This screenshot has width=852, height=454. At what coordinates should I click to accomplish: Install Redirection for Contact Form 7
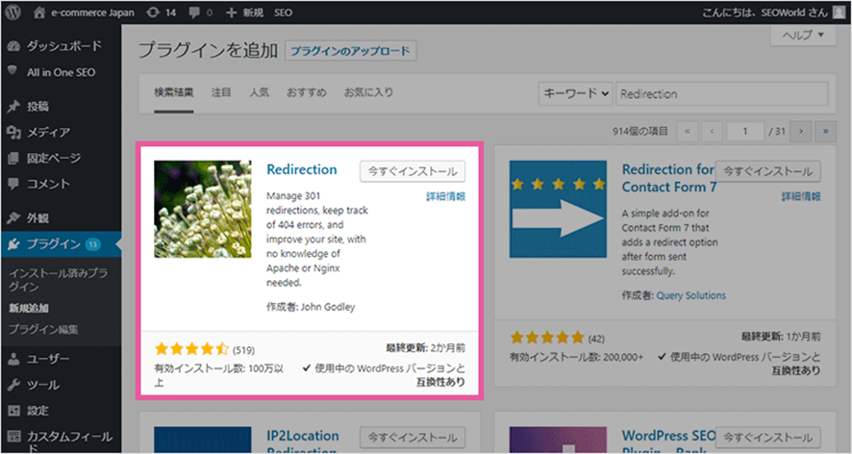pos(767,171)
